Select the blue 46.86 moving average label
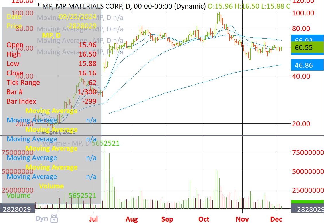324x223 pixels. (x=307, y=65)
